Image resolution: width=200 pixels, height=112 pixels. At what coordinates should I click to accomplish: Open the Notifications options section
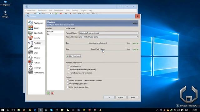tap(36, 72)
